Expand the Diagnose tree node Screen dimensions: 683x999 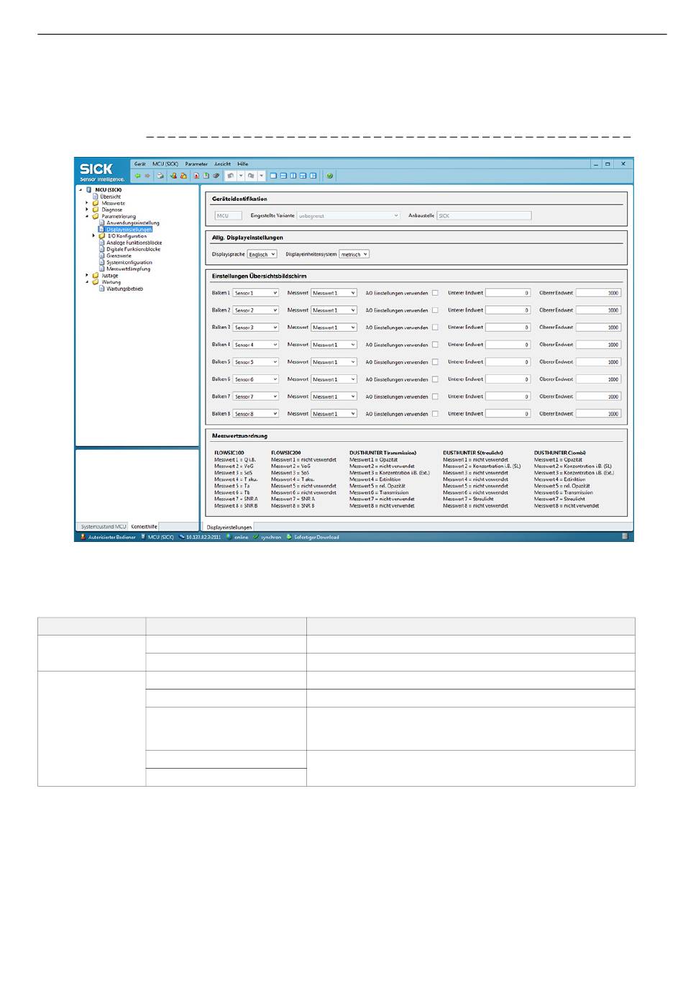[87, 209]
